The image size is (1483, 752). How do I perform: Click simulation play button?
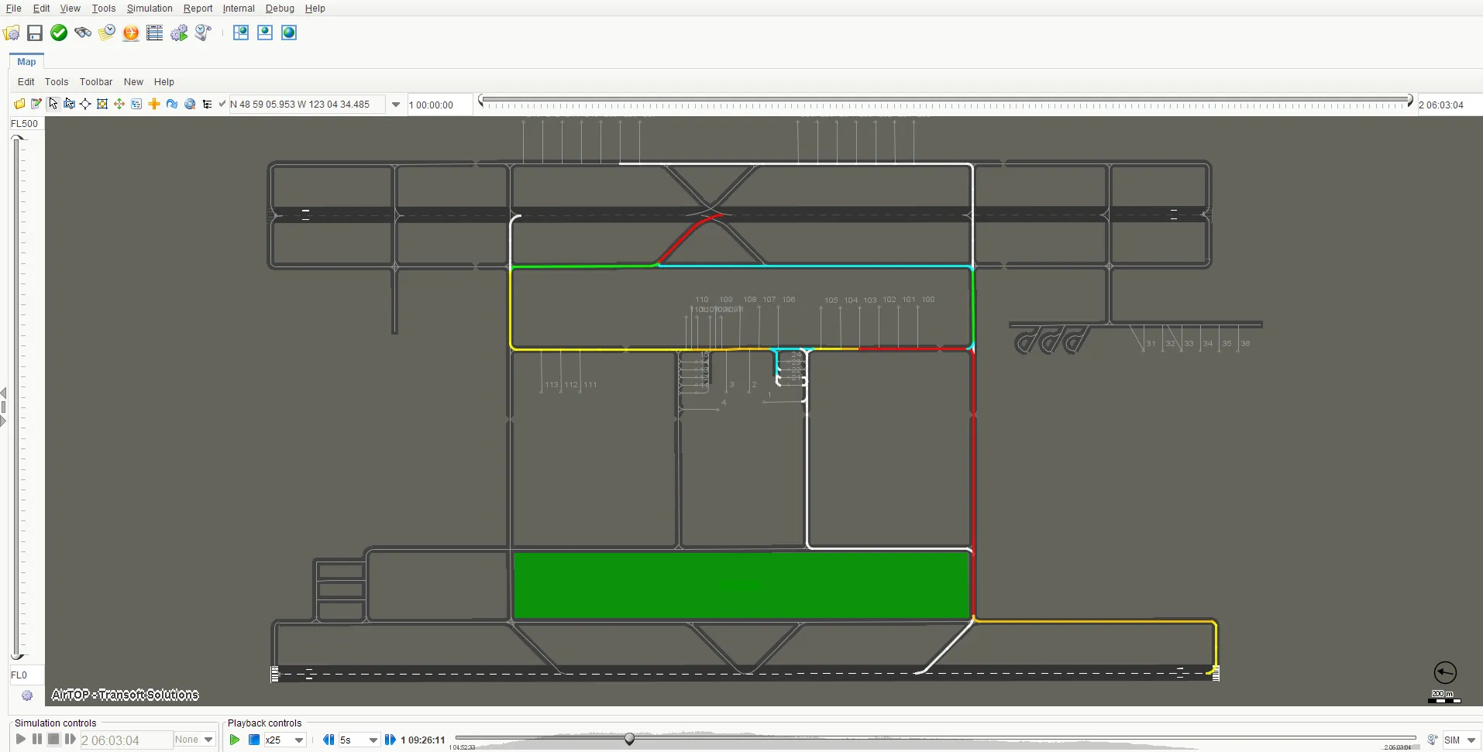point(21,740)
